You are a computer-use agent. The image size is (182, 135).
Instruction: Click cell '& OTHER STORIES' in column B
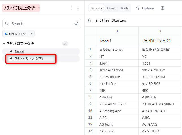(160, 50)
